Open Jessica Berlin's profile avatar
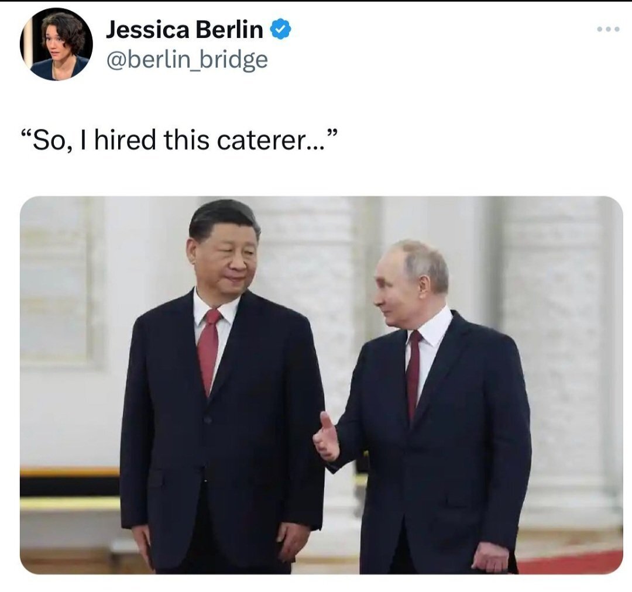 (56, 44)
